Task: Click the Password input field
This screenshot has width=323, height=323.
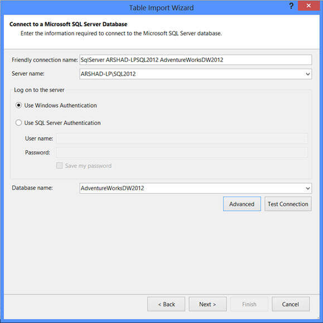Action: coord(182,152)
